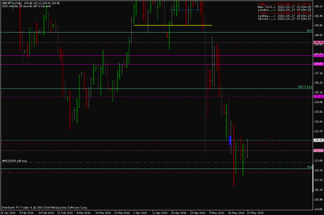This screenshot has width=324, height=215.
Task: Click the short blue horizontal line near top
Action: click(x=185, y=10)
